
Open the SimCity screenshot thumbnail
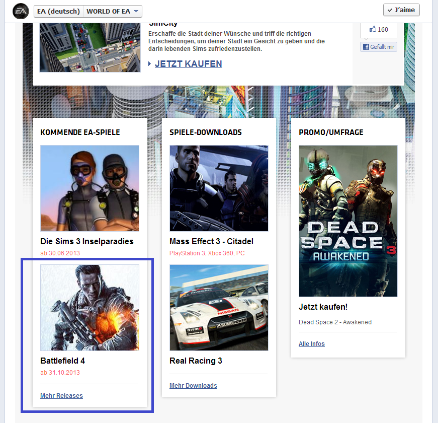click(90, 48)
